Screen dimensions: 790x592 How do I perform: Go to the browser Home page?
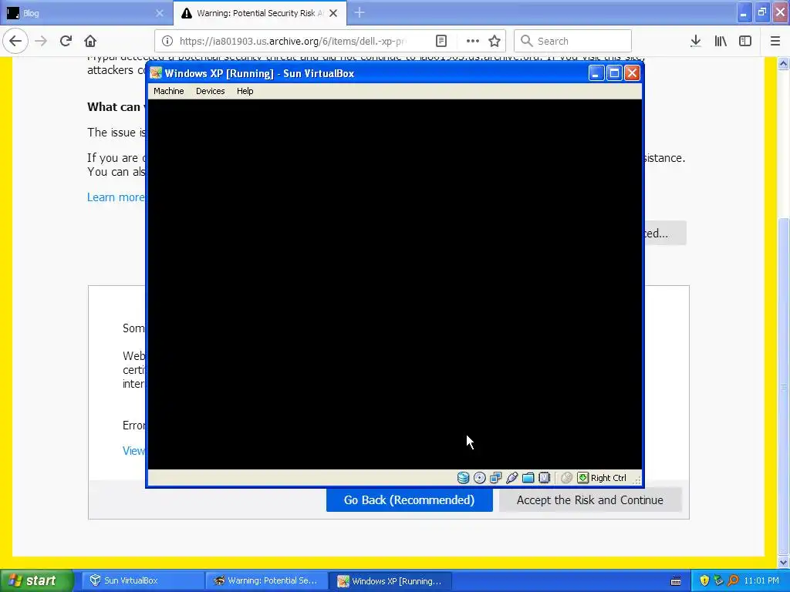[90, 41]
